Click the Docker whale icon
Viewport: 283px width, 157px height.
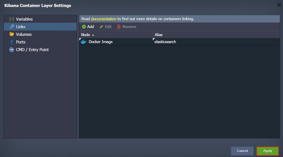[83, 42]
